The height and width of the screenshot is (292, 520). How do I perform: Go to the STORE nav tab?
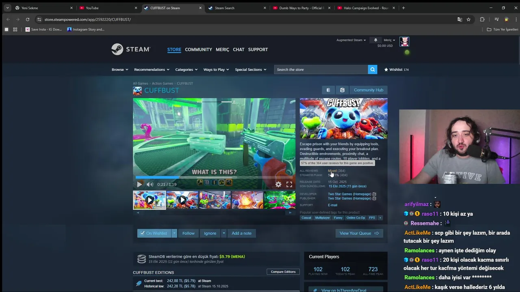point(174,49)
